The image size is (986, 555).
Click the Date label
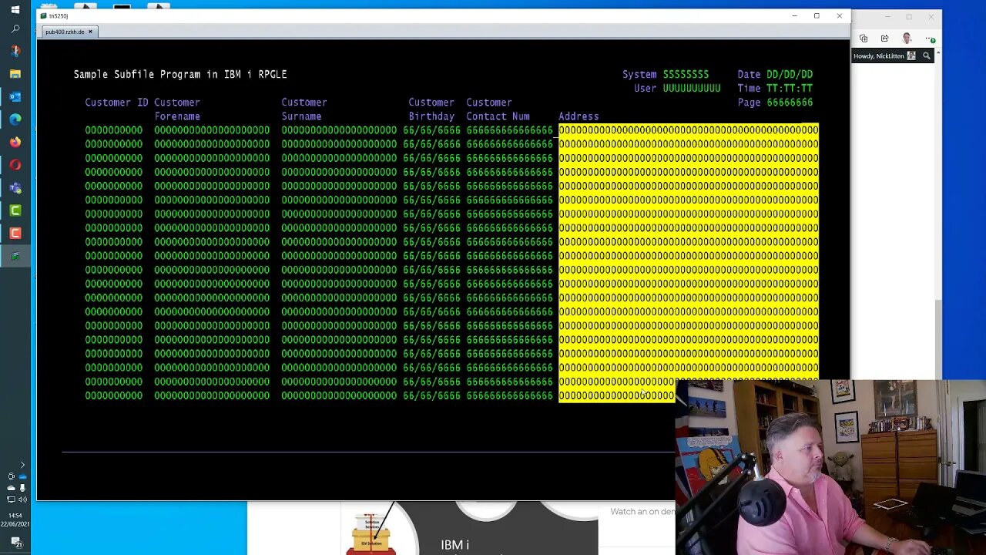click(749, 74)
